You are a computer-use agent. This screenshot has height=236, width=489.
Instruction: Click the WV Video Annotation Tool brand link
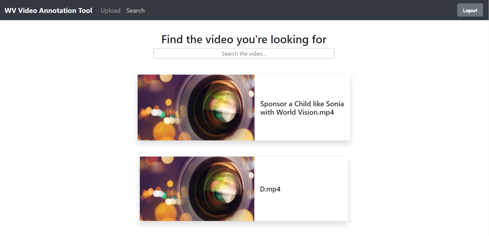coord(48,10)
